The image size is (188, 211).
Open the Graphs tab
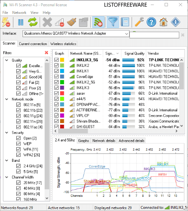[x=84, y=141]
